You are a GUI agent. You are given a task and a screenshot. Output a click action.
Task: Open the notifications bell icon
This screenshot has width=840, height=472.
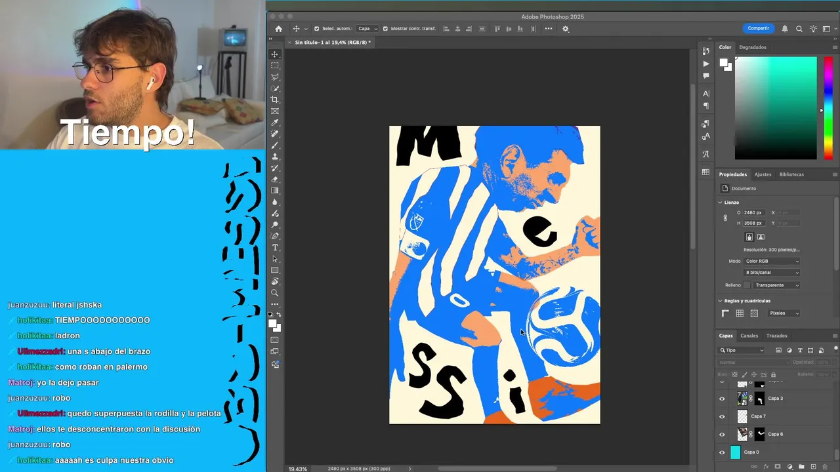[785, 29]
